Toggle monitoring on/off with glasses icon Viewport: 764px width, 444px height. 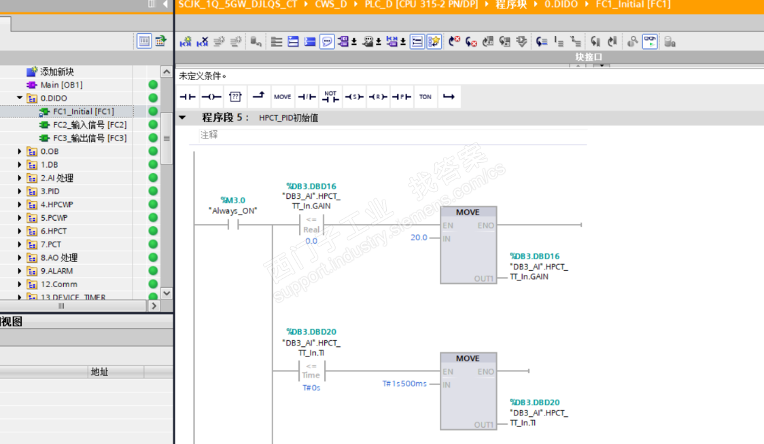(x=650, y=42)
